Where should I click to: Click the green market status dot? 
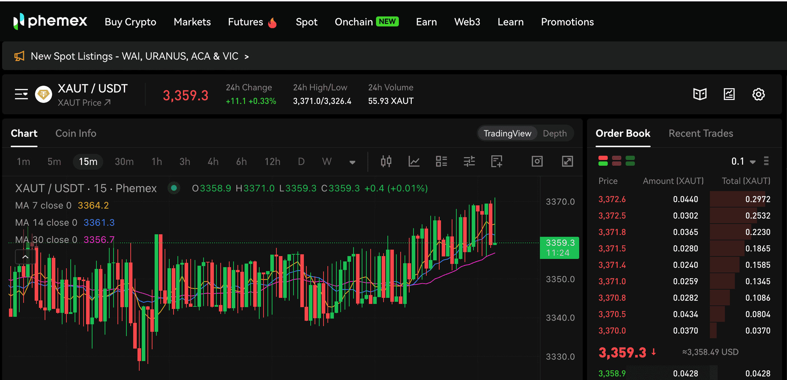174,188
